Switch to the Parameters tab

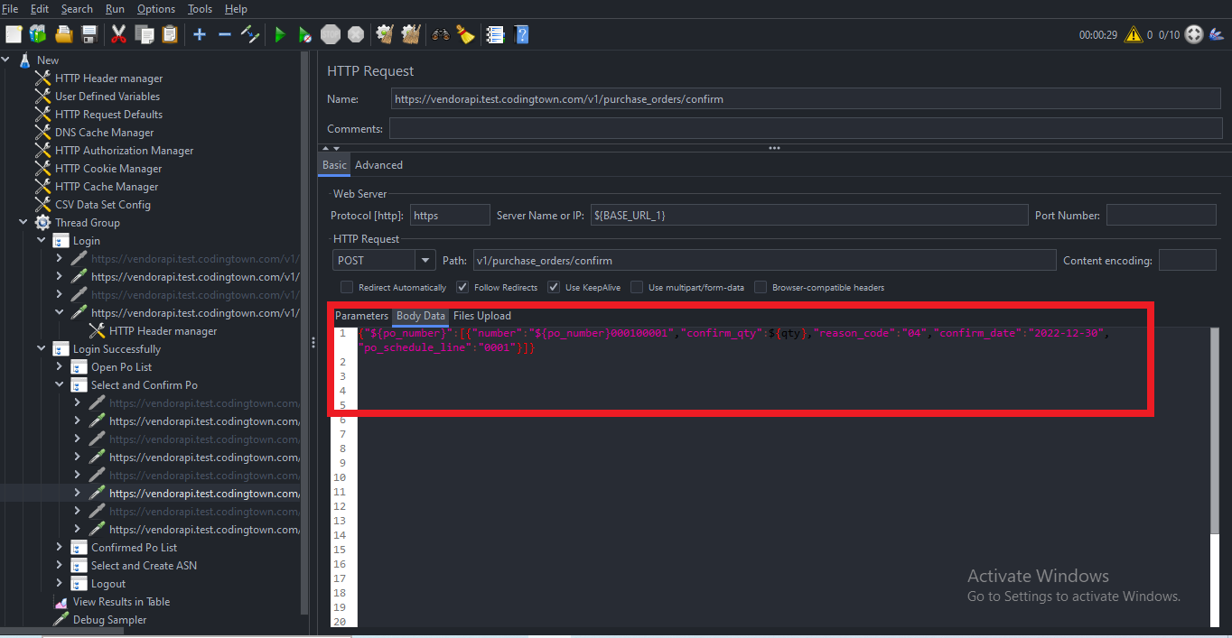coord(361,316)
